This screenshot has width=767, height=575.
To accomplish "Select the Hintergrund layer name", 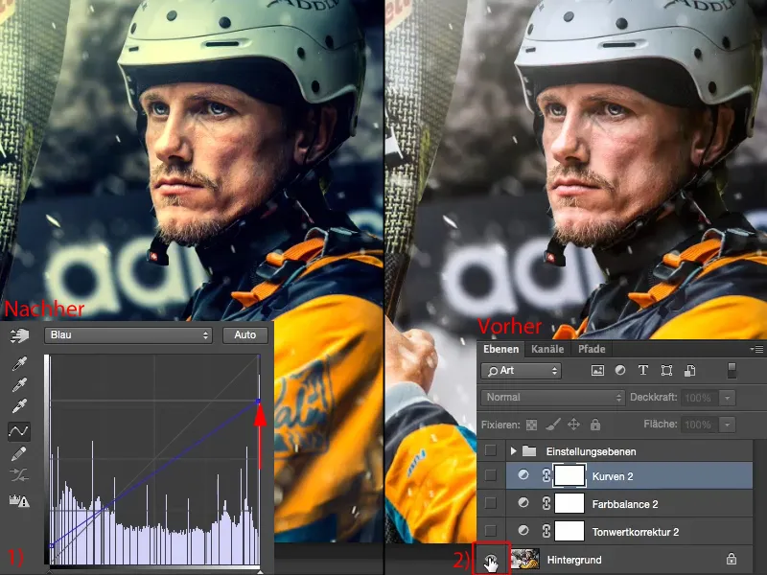I will pos(574,560).
